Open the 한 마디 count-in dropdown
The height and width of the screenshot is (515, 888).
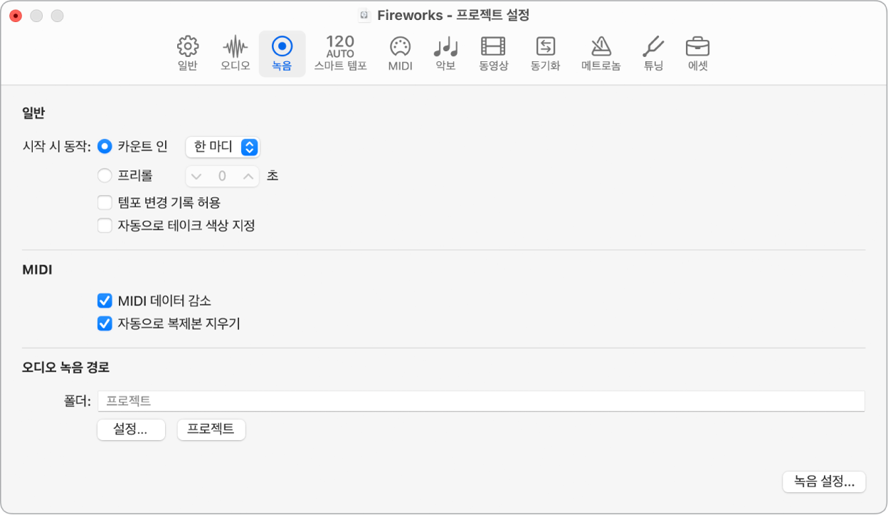pyautogui.click(x=223, y=147)
